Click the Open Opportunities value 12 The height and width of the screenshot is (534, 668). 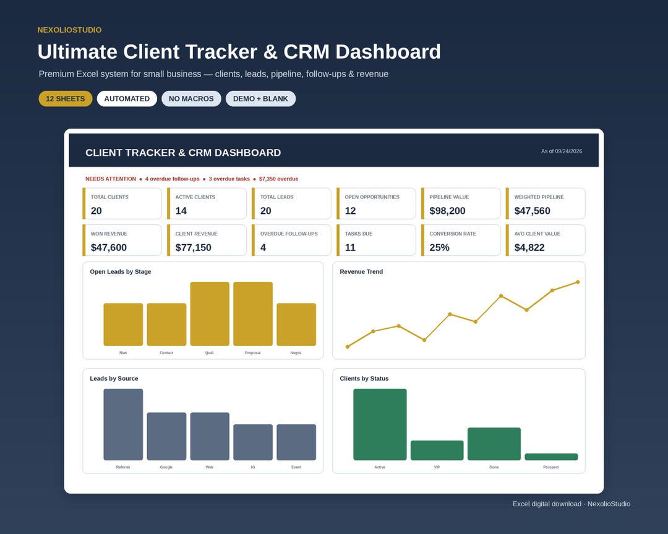tap(350, 211)
